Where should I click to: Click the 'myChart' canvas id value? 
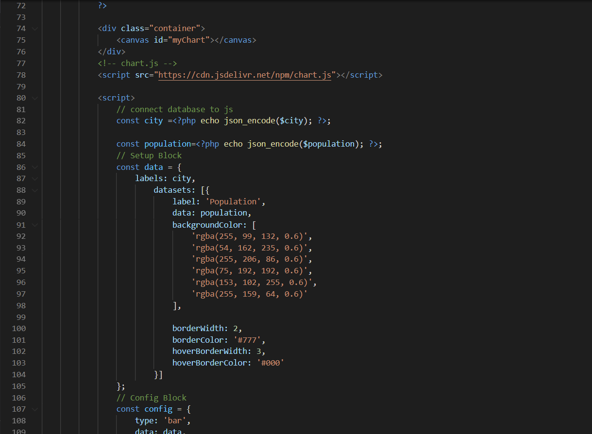pyautogui.click(x=191, y=40)
